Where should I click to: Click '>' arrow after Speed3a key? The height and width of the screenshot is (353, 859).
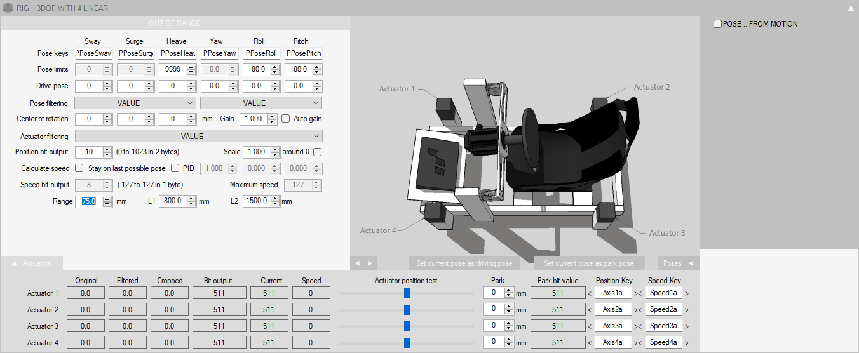click(686, 326)
